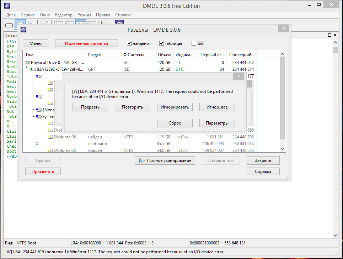Screen dimensions: 343x259
Task: Close the Сектор editor pane
Action: [x=335, y=35]
